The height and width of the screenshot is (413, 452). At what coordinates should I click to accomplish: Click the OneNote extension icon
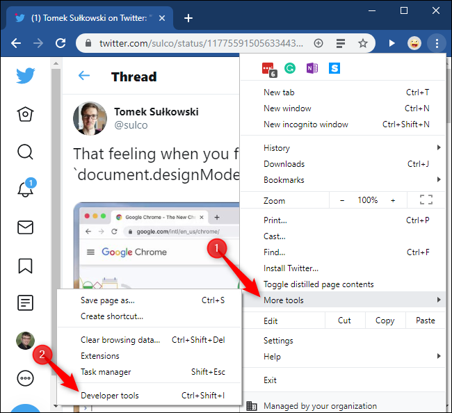pos(312,68)
